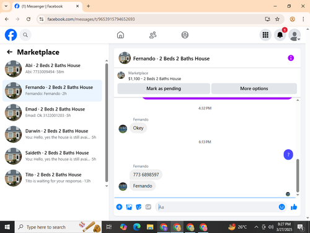Open Saideth's 2 Beds 2 Baths conversation
The image size is (310, 233).
(x=53, y=156)
